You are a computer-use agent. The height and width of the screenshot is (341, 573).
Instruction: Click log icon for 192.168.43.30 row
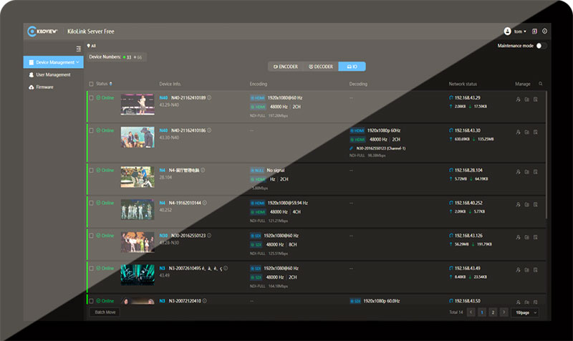535,132
